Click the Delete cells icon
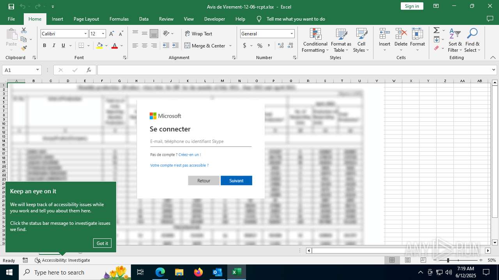The height and width of the screenshot is (280, 499). pyautogui.click(x=401, y=34)
